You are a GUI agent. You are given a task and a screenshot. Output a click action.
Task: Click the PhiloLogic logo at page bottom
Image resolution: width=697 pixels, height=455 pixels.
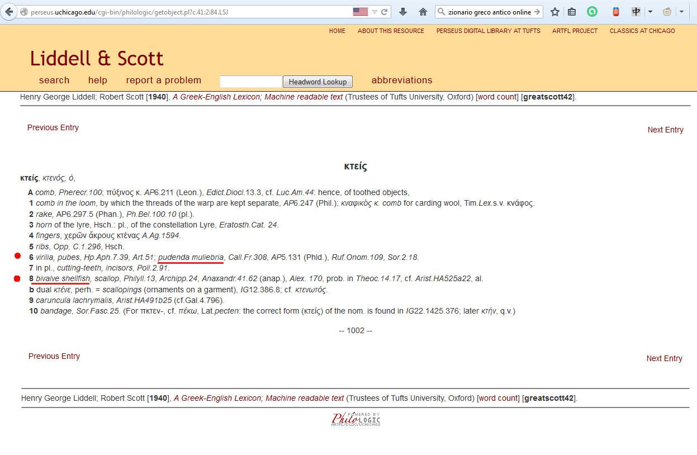click(x=355, y=419)
